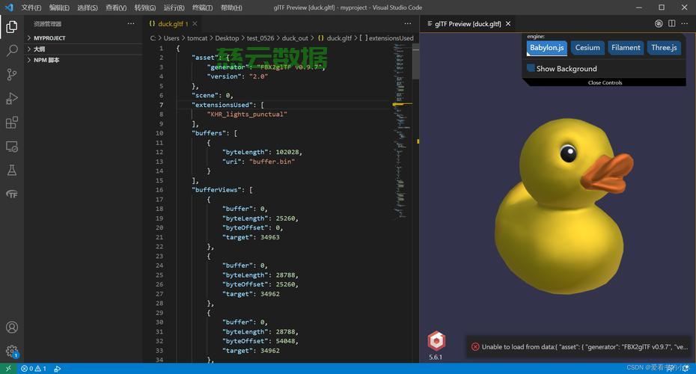Viewport: 696px width, 374px height.
Task: Open editor group more actions menu
Action: [x=407, y=23]
